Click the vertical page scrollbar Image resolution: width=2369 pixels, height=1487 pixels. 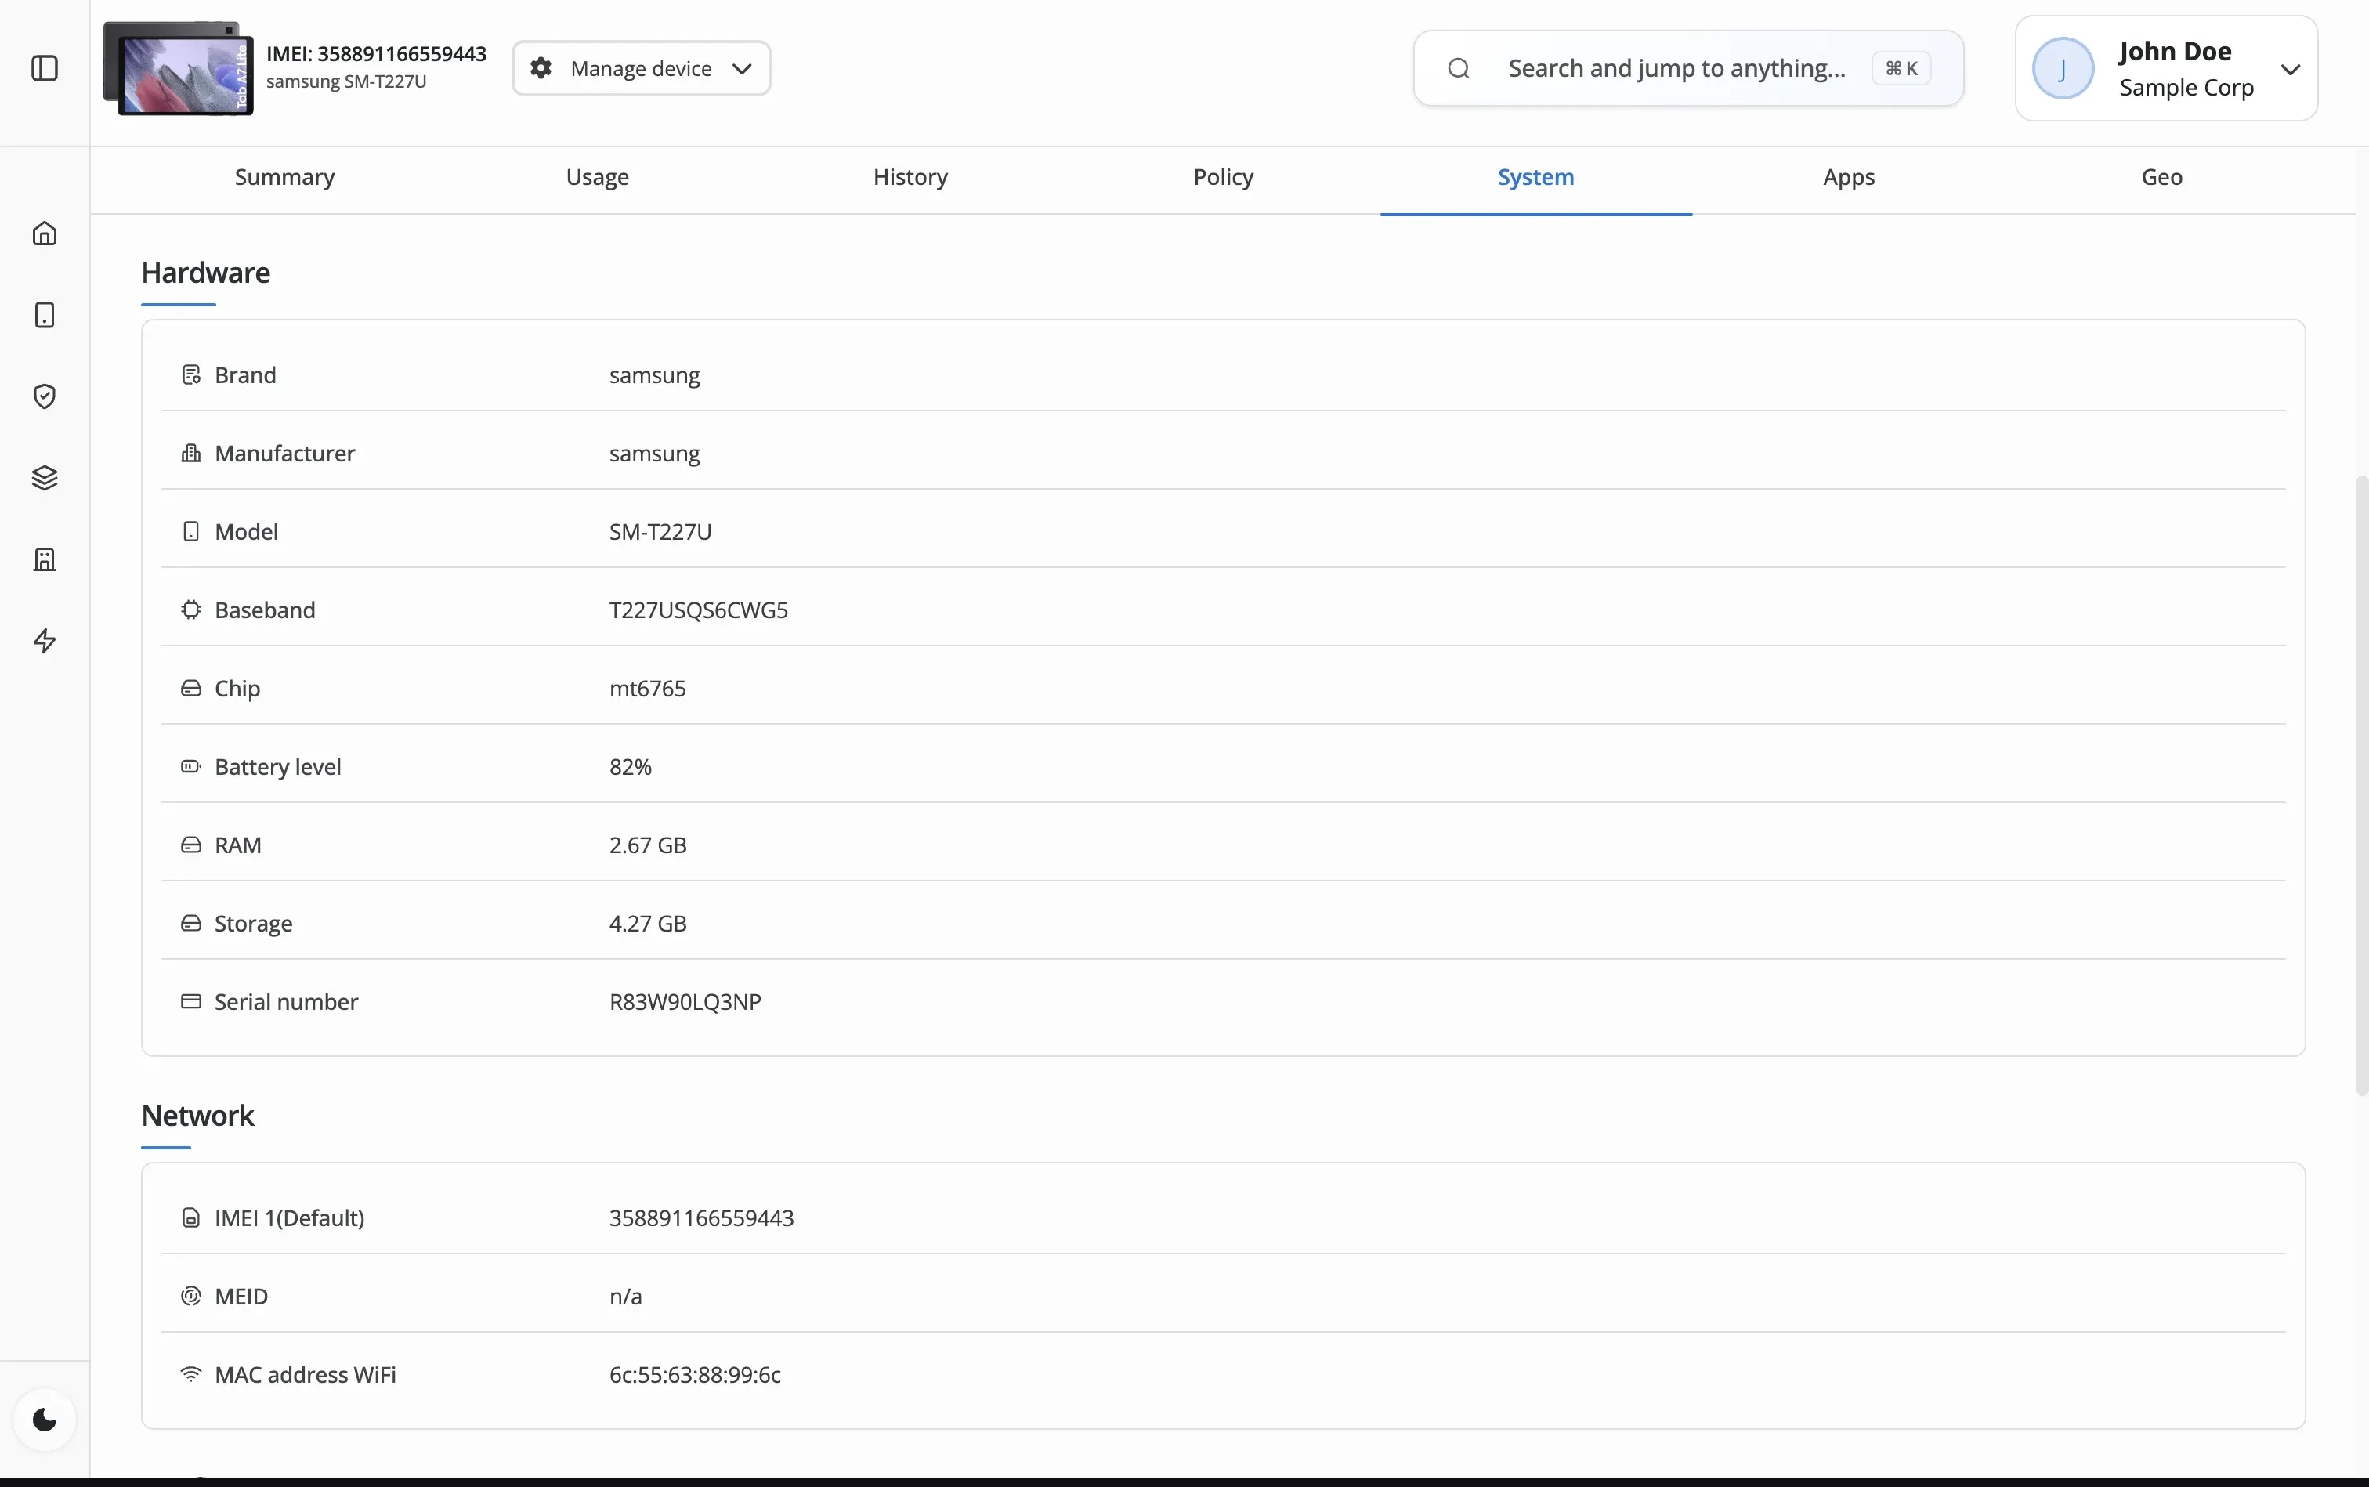2360,785
